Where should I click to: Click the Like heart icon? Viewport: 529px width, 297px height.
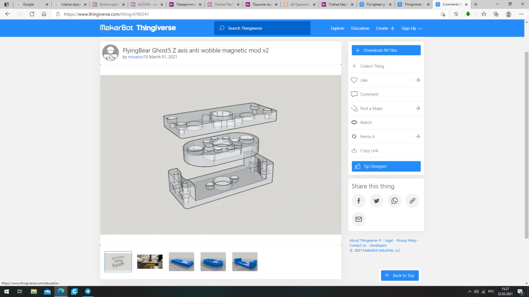(354, 80)
